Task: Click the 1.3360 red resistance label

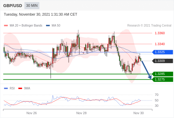Action: point(160,33)
